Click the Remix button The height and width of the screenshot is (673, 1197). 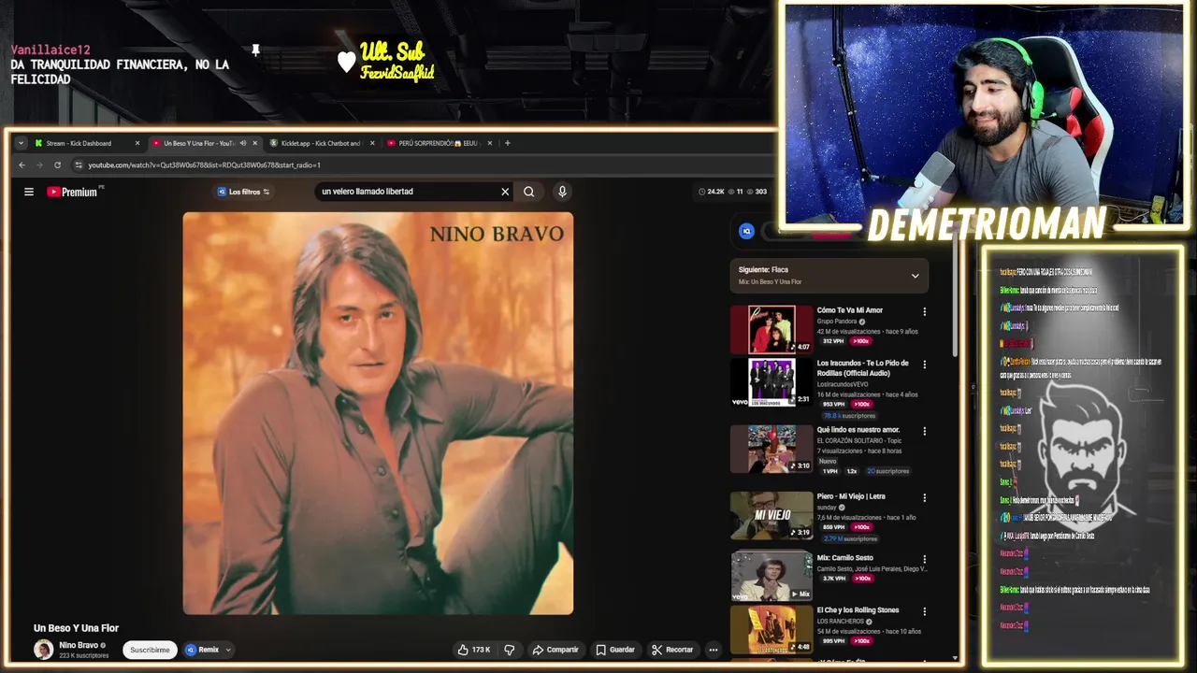tap(202, 650)
